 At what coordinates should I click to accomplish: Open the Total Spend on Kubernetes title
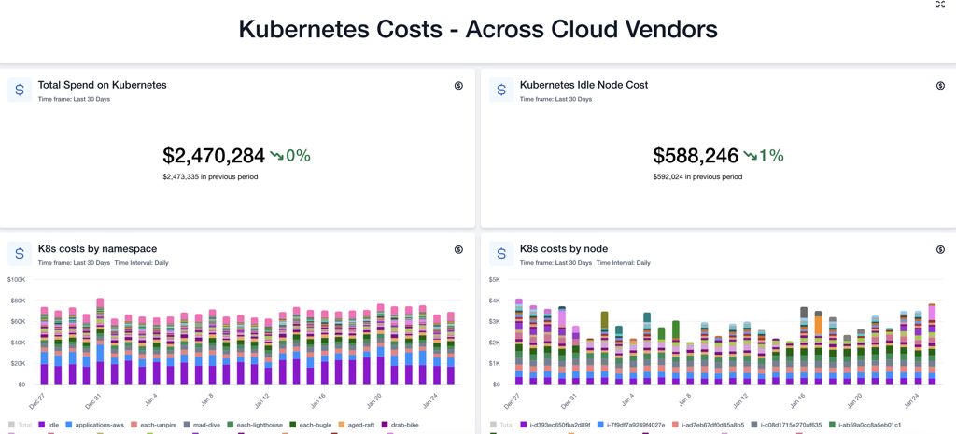102,85
